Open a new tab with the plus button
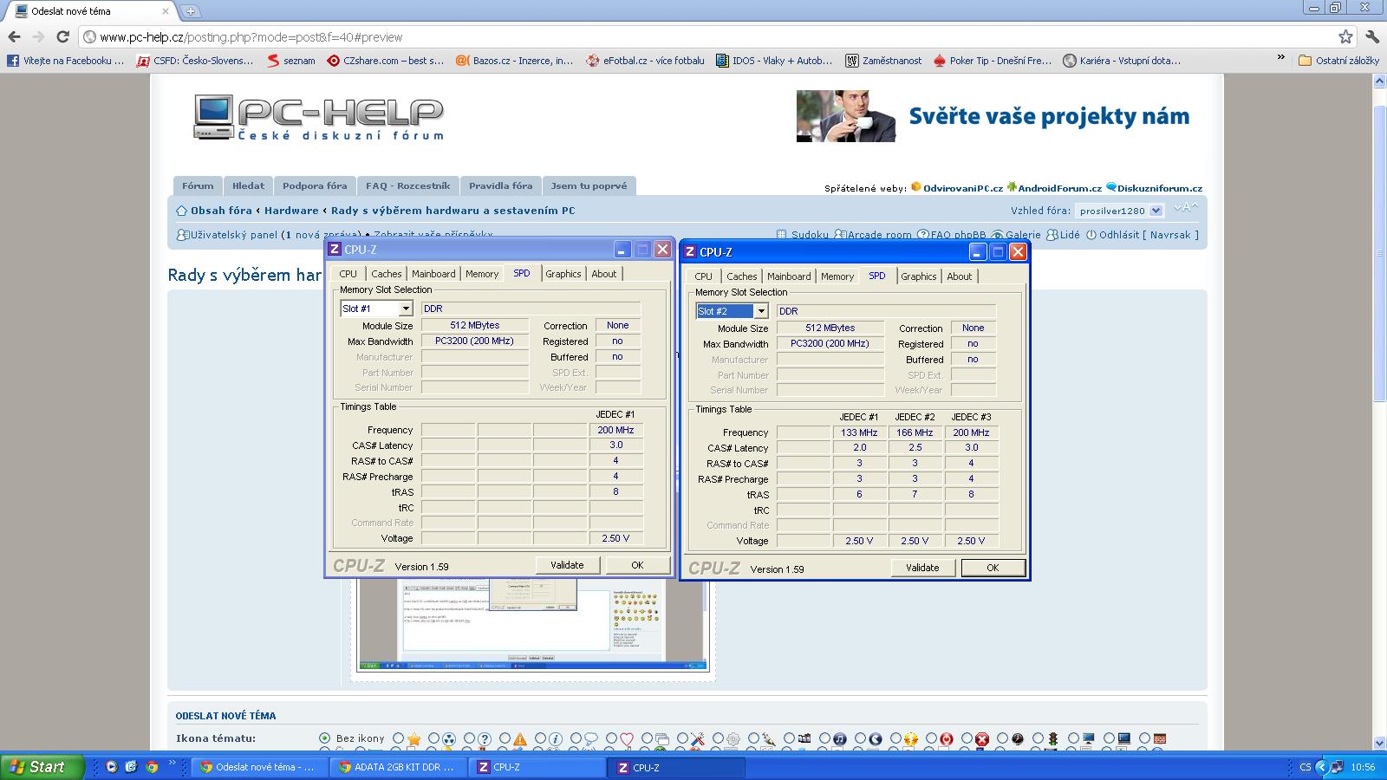Image resolution: width=1387 pixels, height=780 pixels. coord(190,11)
